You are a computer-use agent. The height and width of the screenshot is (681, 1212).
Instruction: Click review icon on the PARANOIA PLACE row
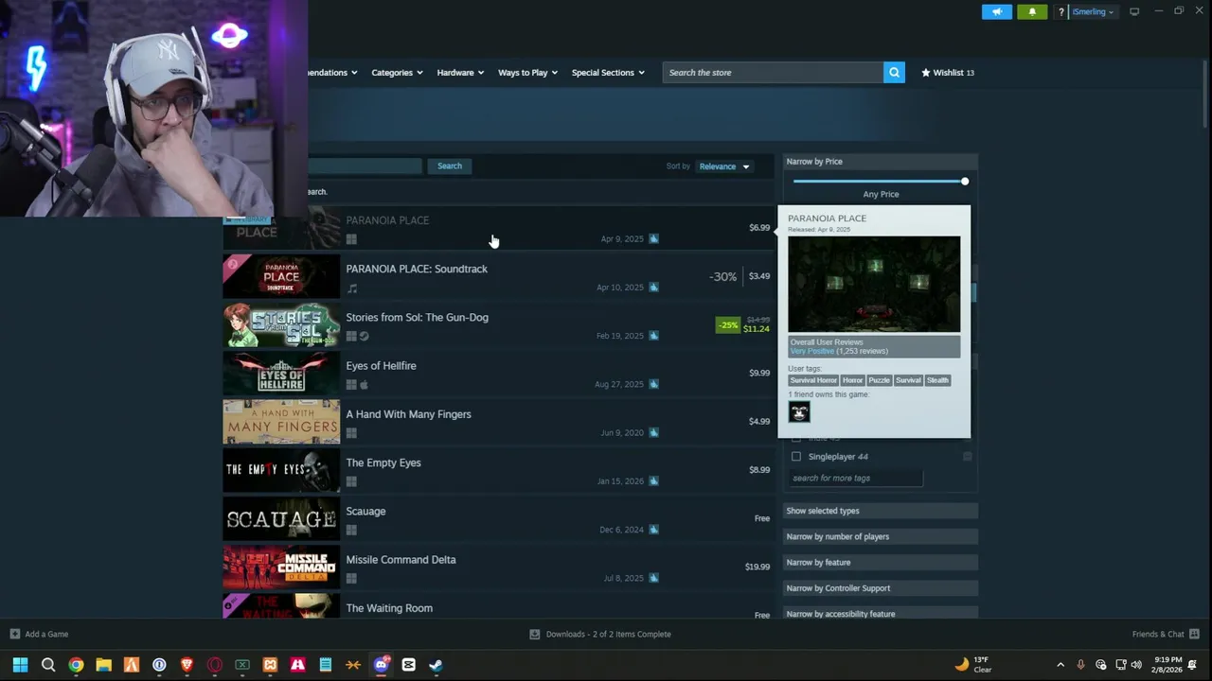(x=653, y=239)
